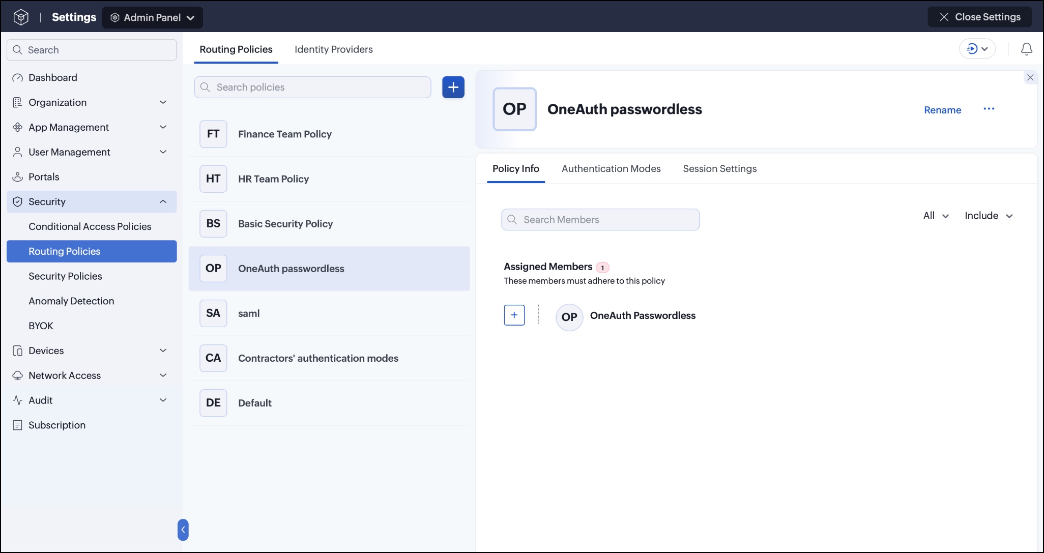The image size is (1044, 553).
Task: Close the policy details panel
Action: pos(1030,77)
